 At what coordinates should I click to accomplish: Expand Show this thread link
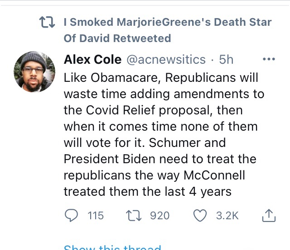(x=112, y=248)
